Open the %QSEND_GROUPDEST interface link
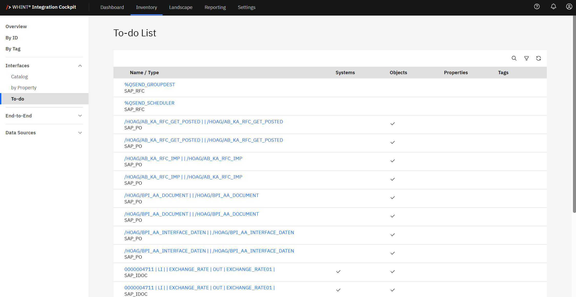 [150, 85]
